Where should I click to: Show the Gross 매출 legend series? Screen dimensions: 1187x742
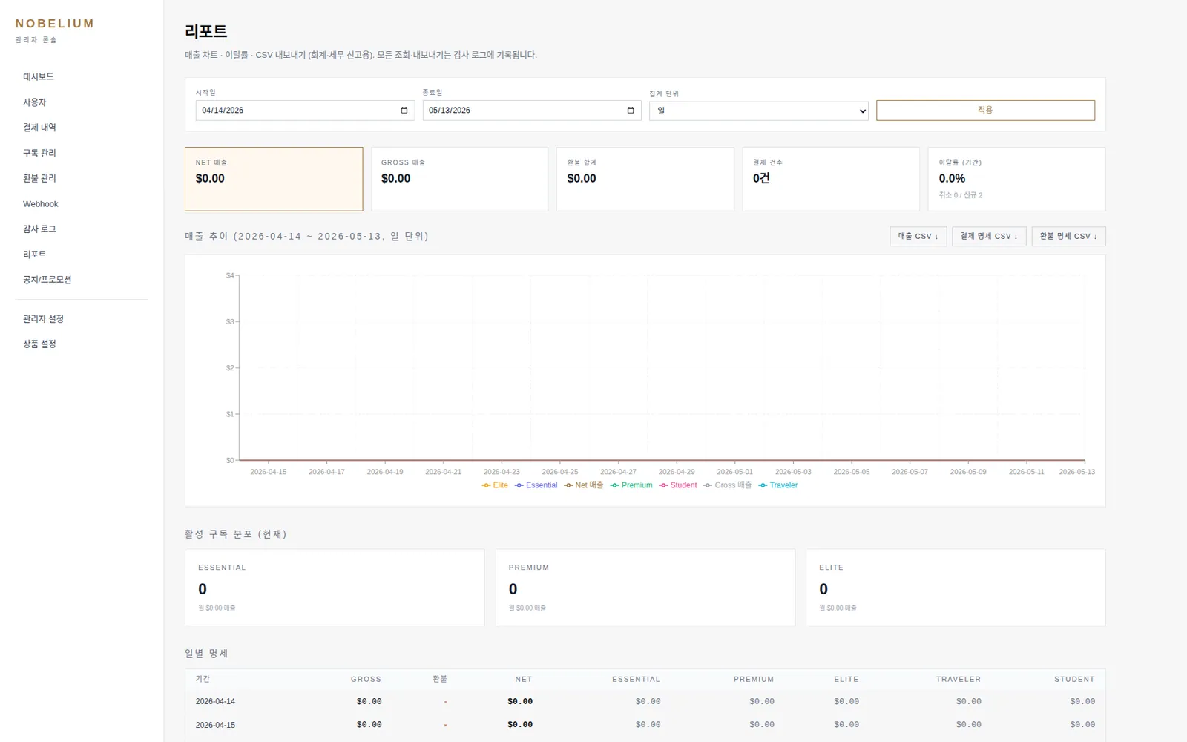point(728,485)
